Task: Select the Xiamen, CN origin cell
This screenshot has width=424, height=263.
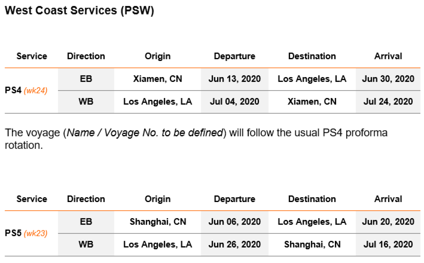Action: [157, 79]
